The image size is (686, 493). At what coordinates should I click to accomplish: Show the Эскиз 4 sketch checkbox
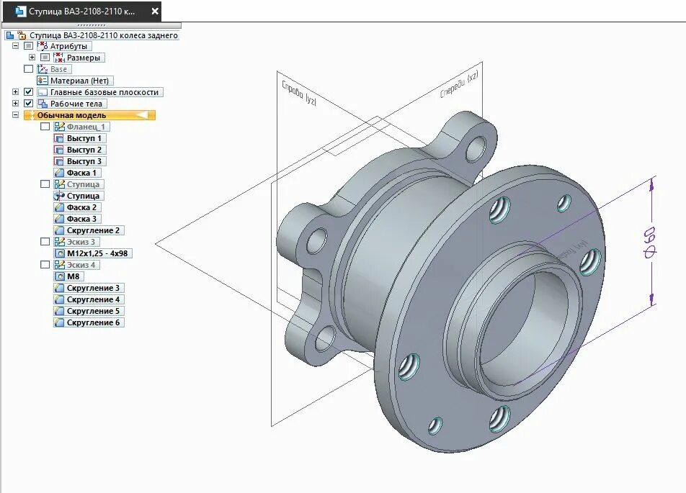coord(45,265)
